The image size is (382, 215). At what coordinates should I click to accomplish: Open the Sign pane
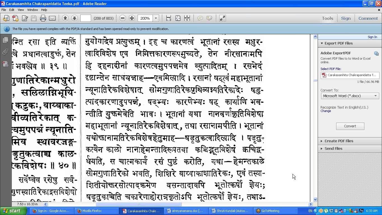(346, 18)
